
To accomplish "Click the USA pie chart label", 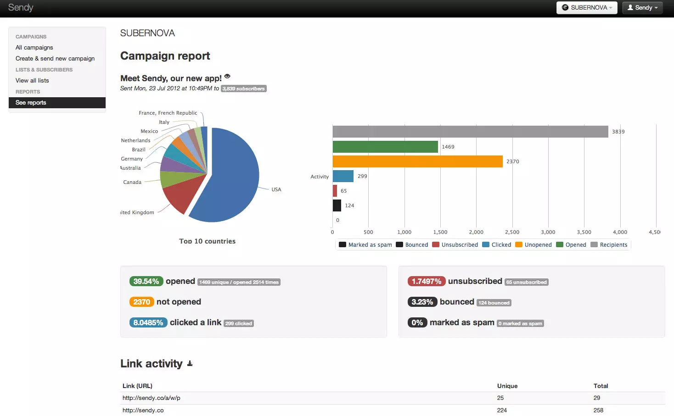I will tap(276, 189).
